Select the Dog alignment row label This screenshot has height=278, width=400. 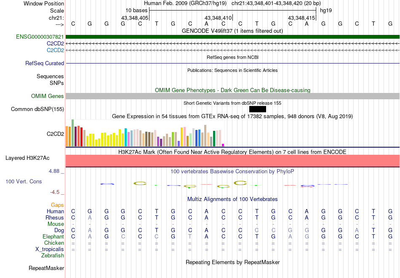click(59, 230)
